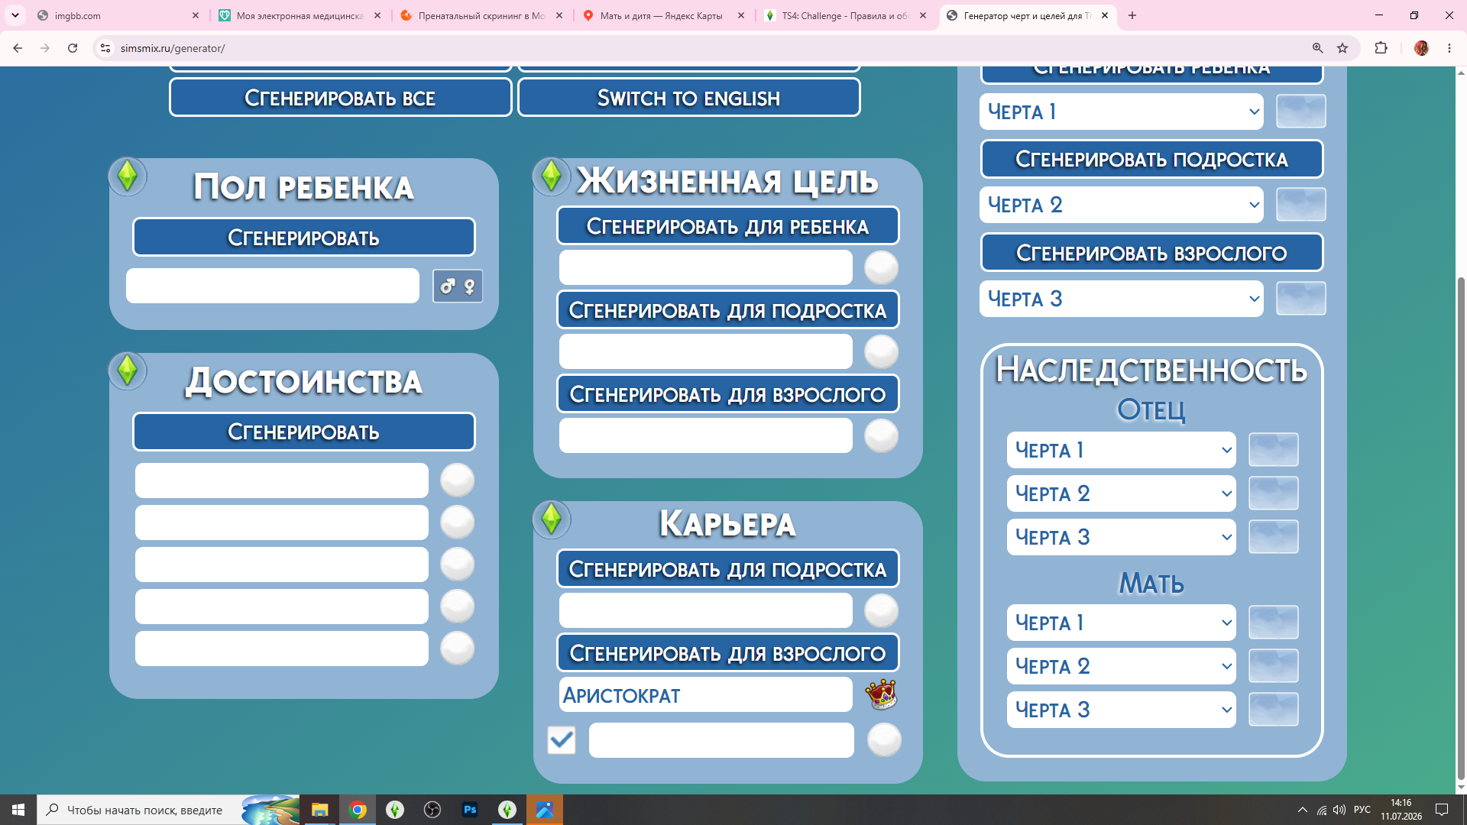Screen dimensions: 1467x825
Task: Click the plumbob icon beside Достоинства
Action: click(x=128, y=370)
